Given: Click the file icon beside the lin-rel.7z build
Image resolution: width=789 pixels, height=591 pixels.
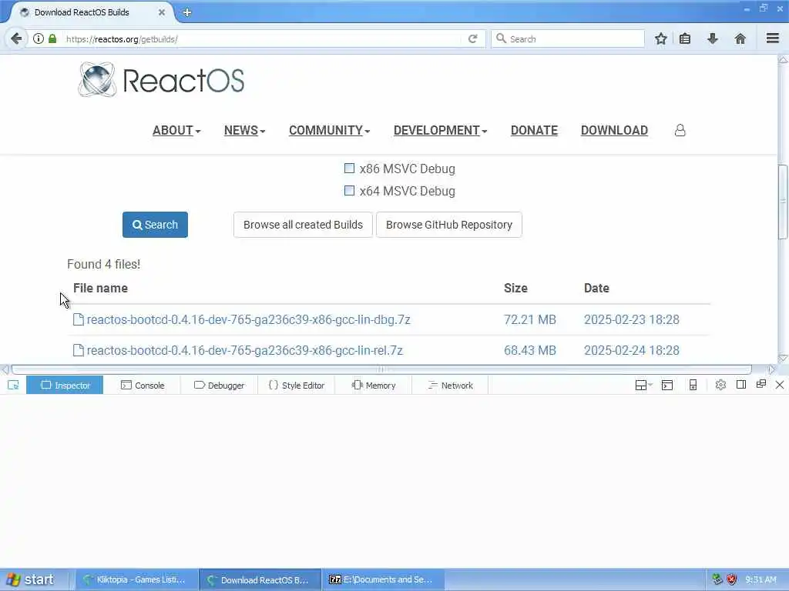Looking at the screenshot, I should [79, 350].
